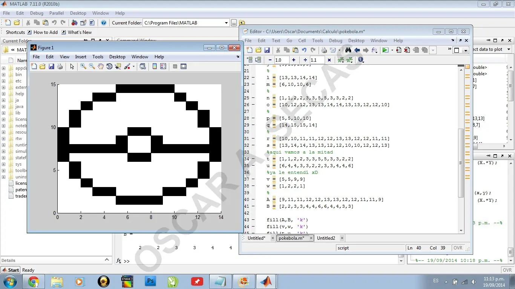Image resolution: width=515 pixels, height=289 pixels.
Task: Edit the 1.1 multiply factor field
Action: point(317,60)
